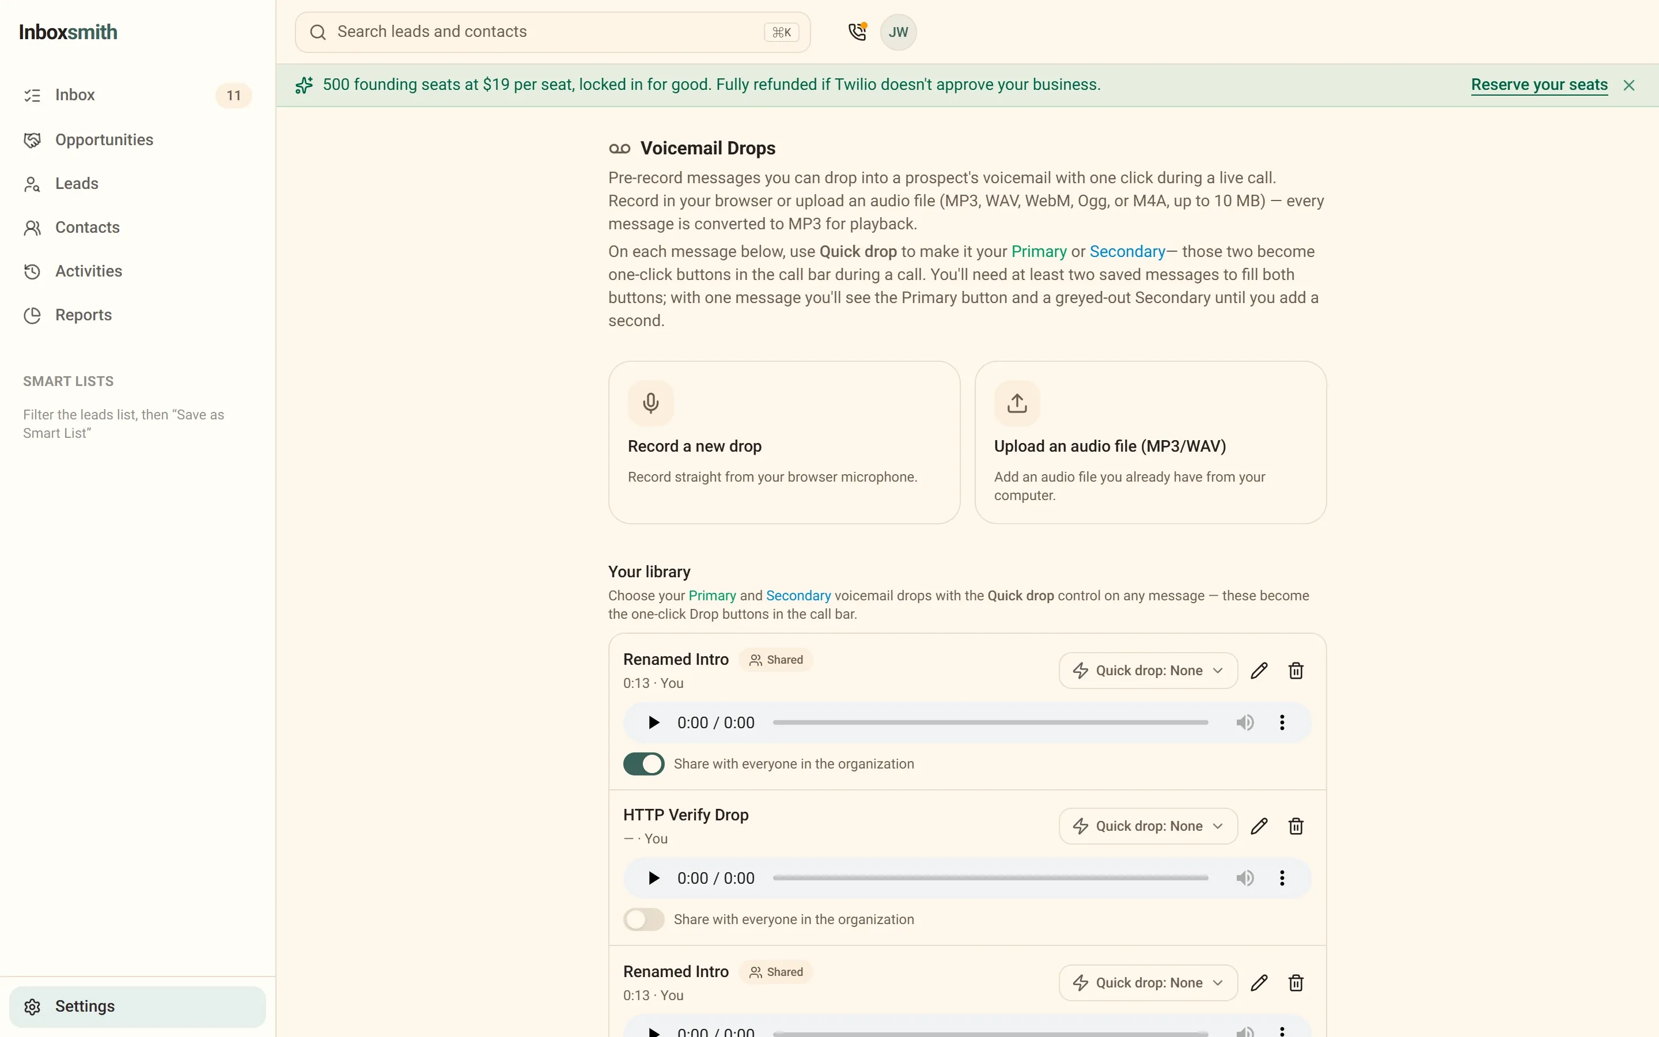Open Activities in sidebar
The width and height of the screenshot is (1659, 1037).
[137, 271]
